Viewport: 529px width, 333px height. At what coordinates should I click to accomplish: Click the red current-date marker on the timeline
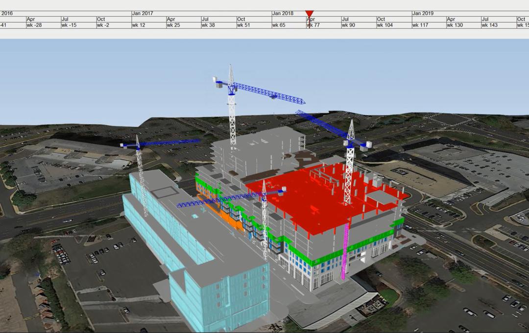point(309,14)
